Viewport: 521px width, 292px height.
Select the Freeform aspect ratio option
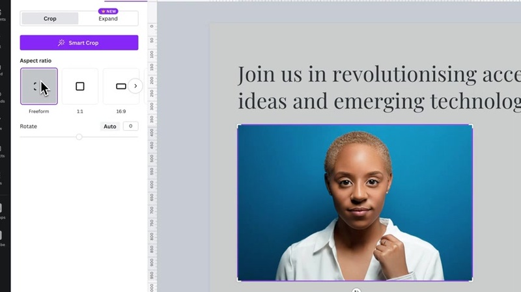pos(39,86)
